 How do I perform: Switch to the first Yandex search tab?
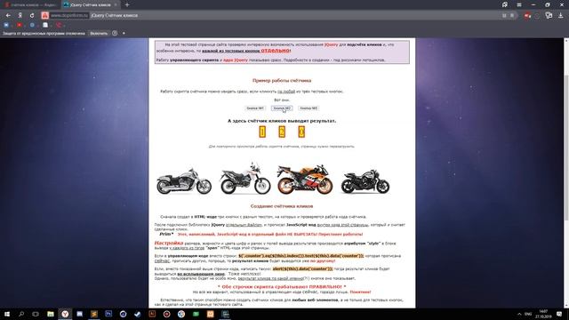coord(31,4)
